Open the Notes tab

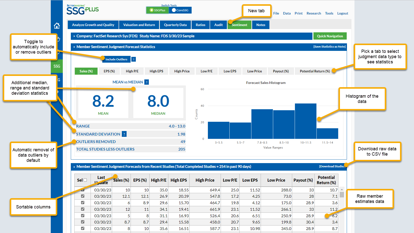coord(261,25)
